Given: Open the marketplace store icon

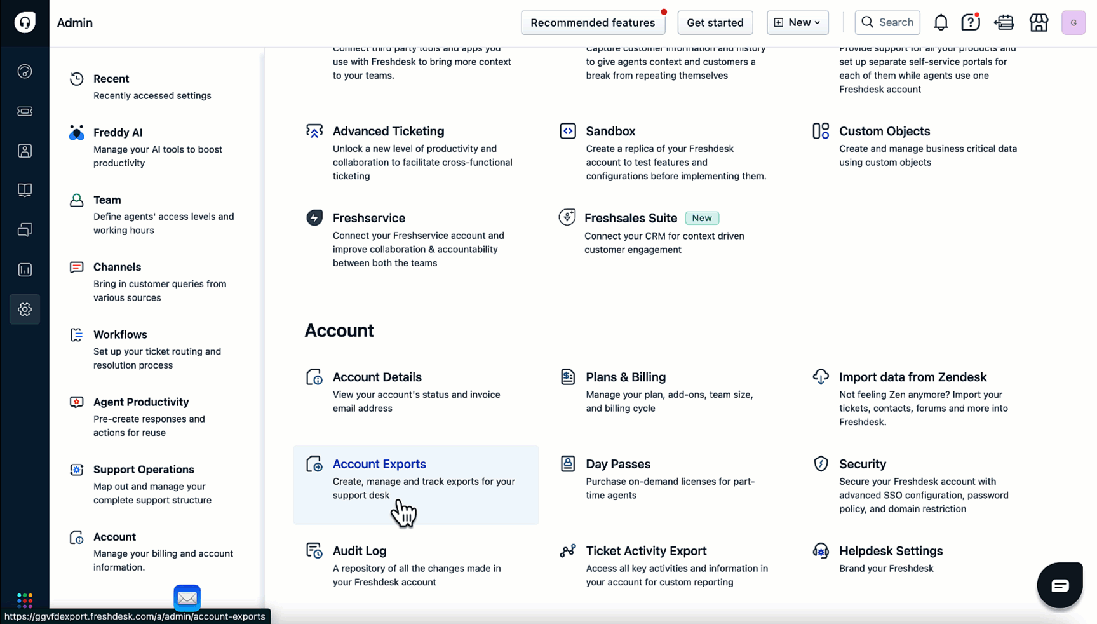Looking at the screenshot, I should pos(1039,22).
